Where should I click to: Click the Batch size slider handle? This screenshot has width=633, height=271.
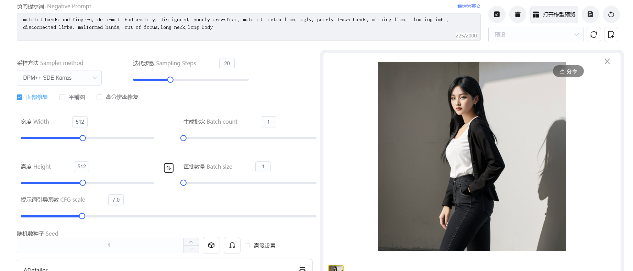point(184,183)
